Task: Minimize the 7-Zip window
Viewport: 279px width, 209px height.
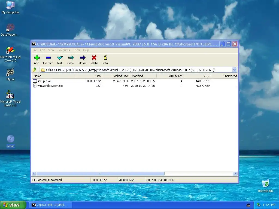Action: tap(222, 44)
